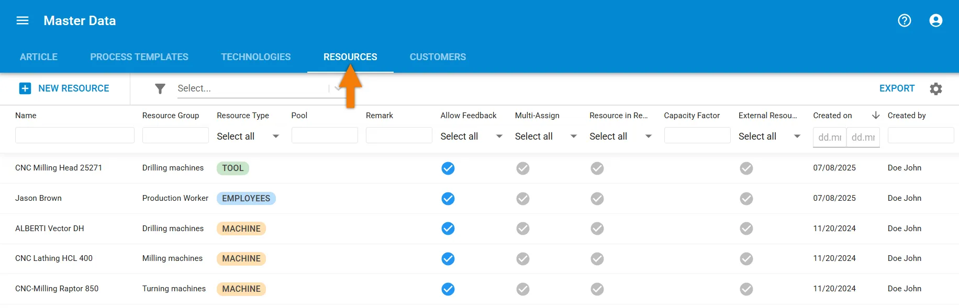Focus the Capacity Factor filter input
The height and width of the screenshot is (308, 959).
coord(697,135)
